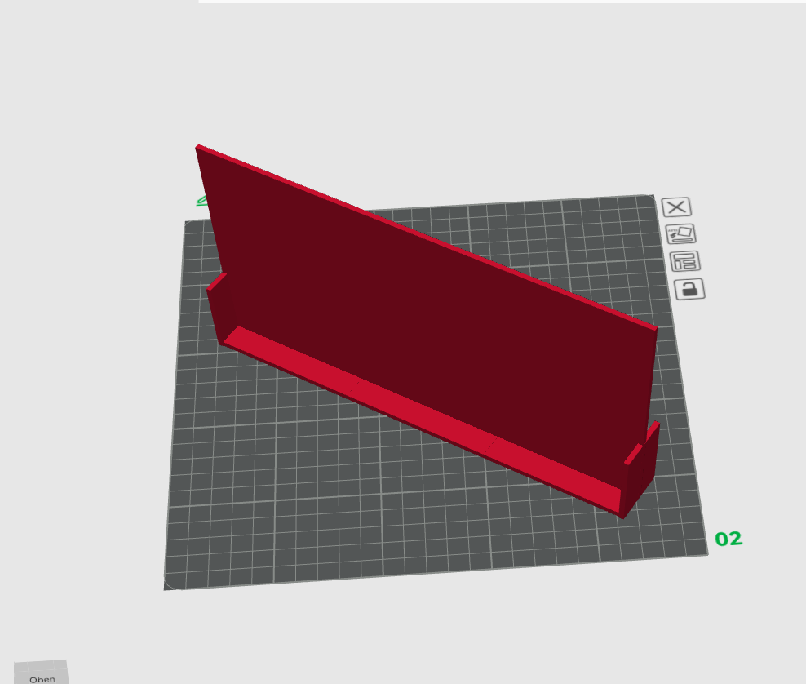Select the green plate number 02
The image size is (806, 684).
click(x=728, y=539)
